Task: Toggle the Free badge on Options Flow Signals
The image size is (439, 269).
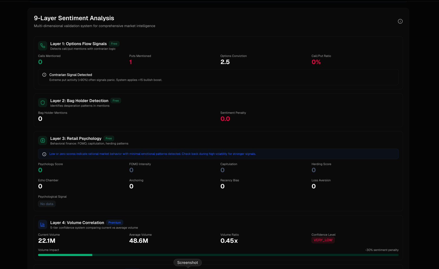Action: pos(114,43)
